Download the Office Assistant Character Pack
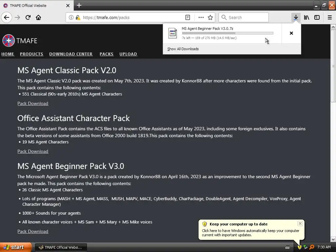Image resolution: width=336 pixels, height=252 pixels. pos(33,152)
